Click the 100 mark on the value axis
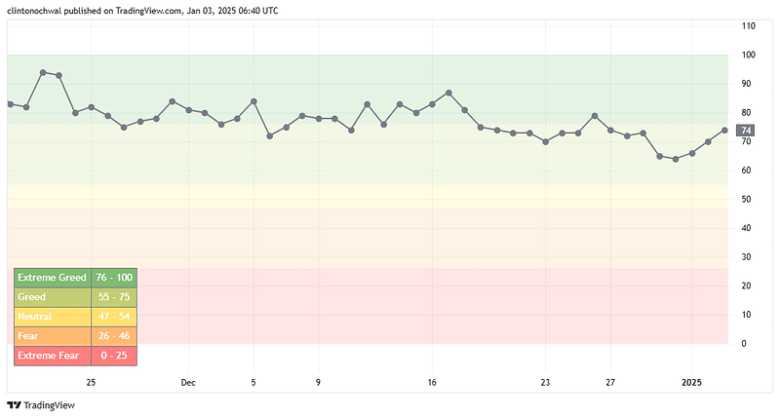780x418 pixels. [749, 55]
